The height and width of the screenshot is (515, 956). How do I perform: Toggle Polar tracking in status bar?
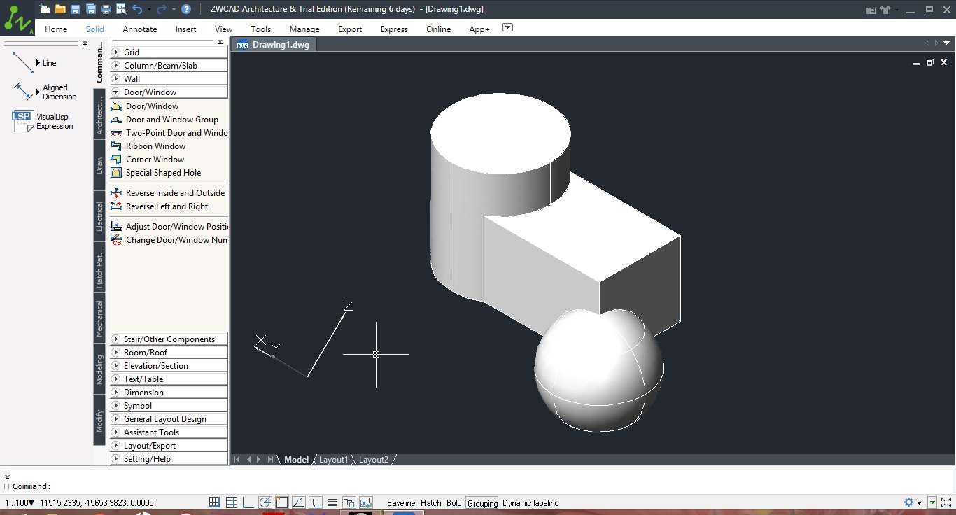[265, 502]
